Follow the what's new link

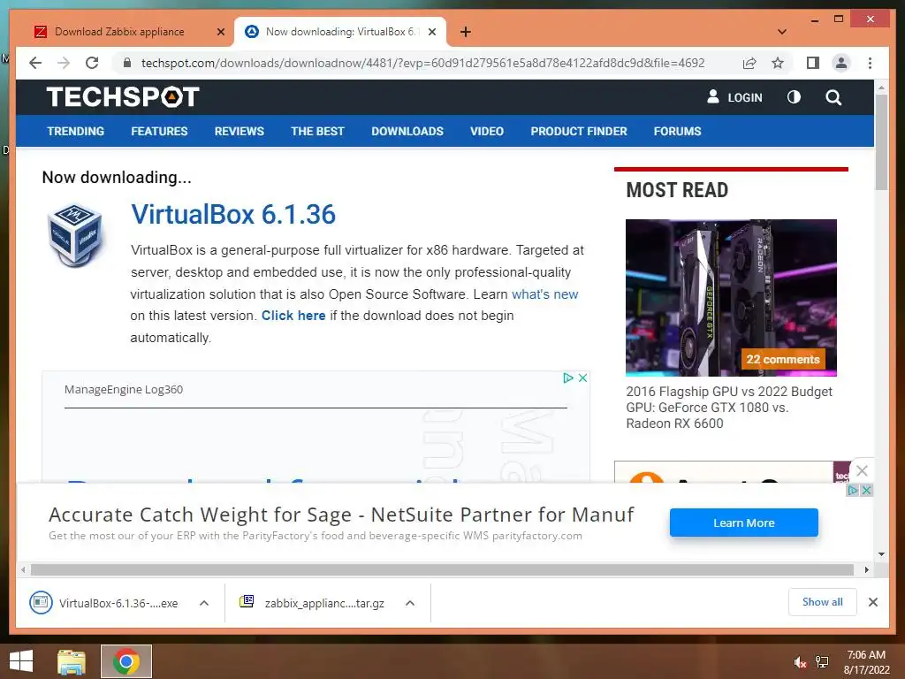pyautogui.click(x=544, y=294)
